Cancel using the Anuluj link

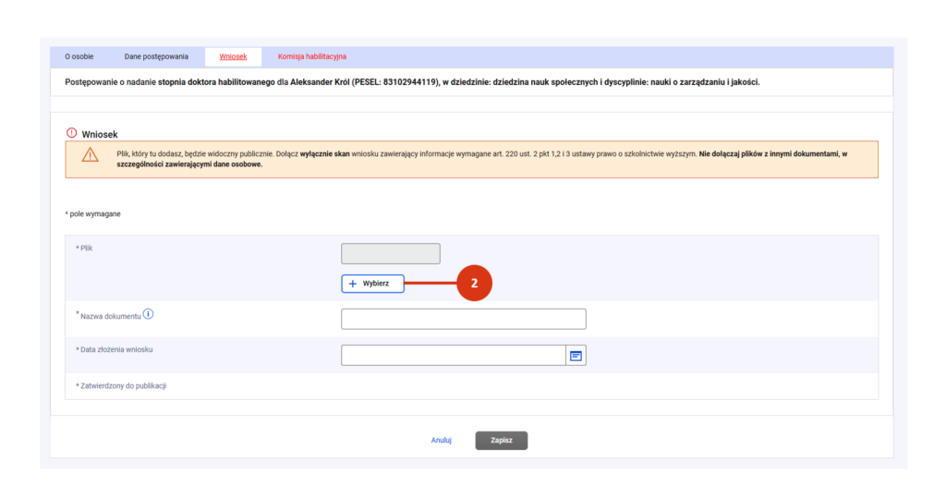tap(441, 440)
